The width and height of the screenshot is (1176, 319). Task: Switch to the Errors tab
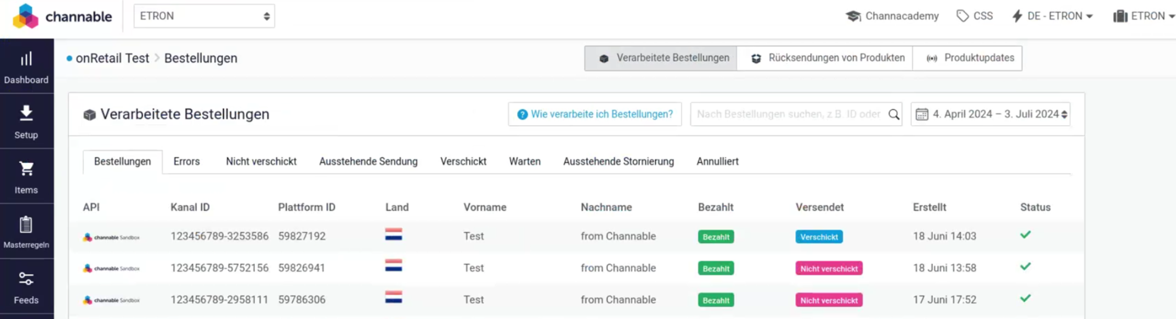tap(186, 161)
